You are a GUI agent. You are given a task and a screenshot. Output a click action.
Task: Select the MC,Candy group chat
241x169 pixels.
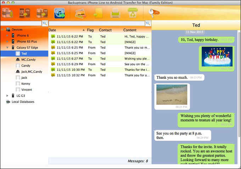click(x=28, y=60)
